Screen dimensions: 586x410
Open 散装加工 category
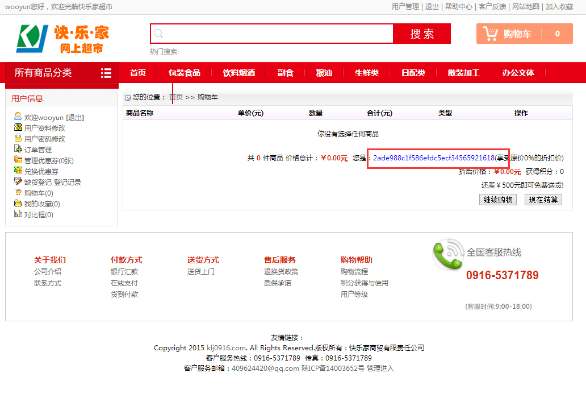click(x=463, y=73)
